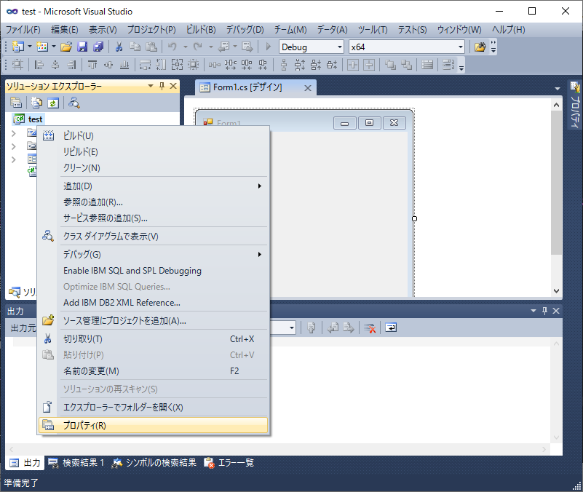
Task: Click the Show All Files icon in Solution Explorer
Action: (37, 103)
